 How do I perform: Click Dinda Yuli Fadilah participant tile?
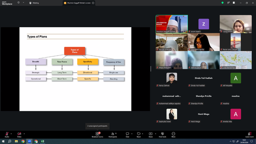pyautogui.click(x=204, y=78)
